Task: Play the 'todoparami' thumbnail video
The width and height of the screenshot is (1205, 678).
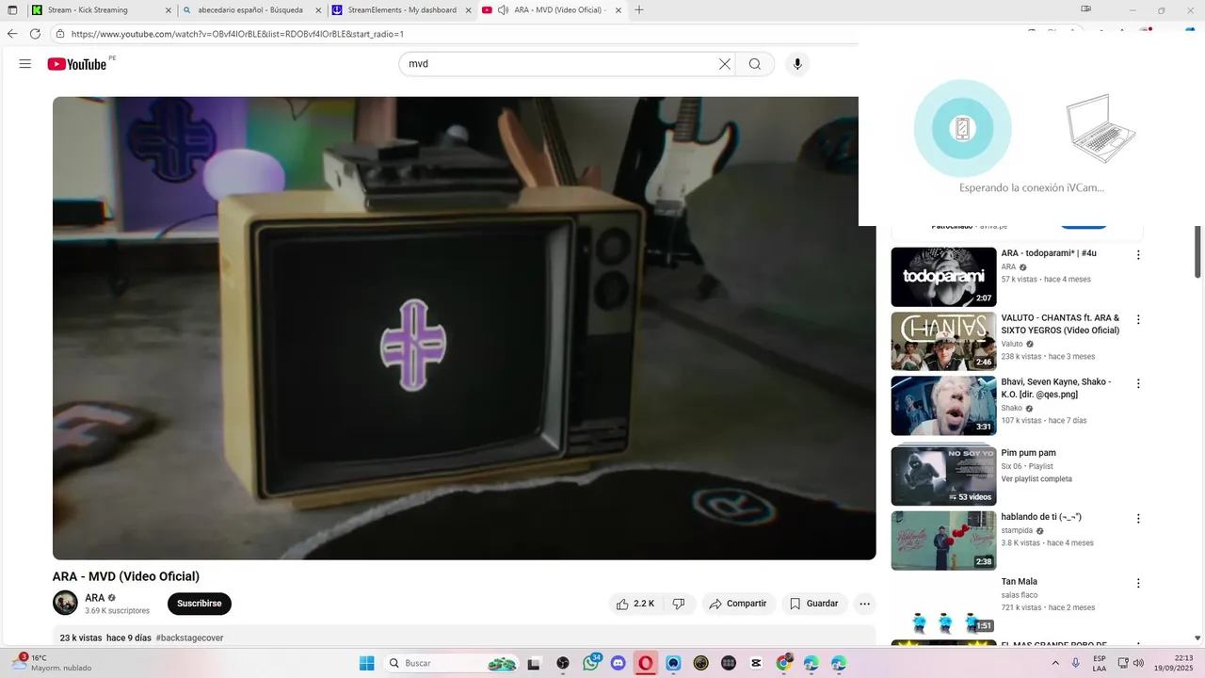Action: point(943,277)
